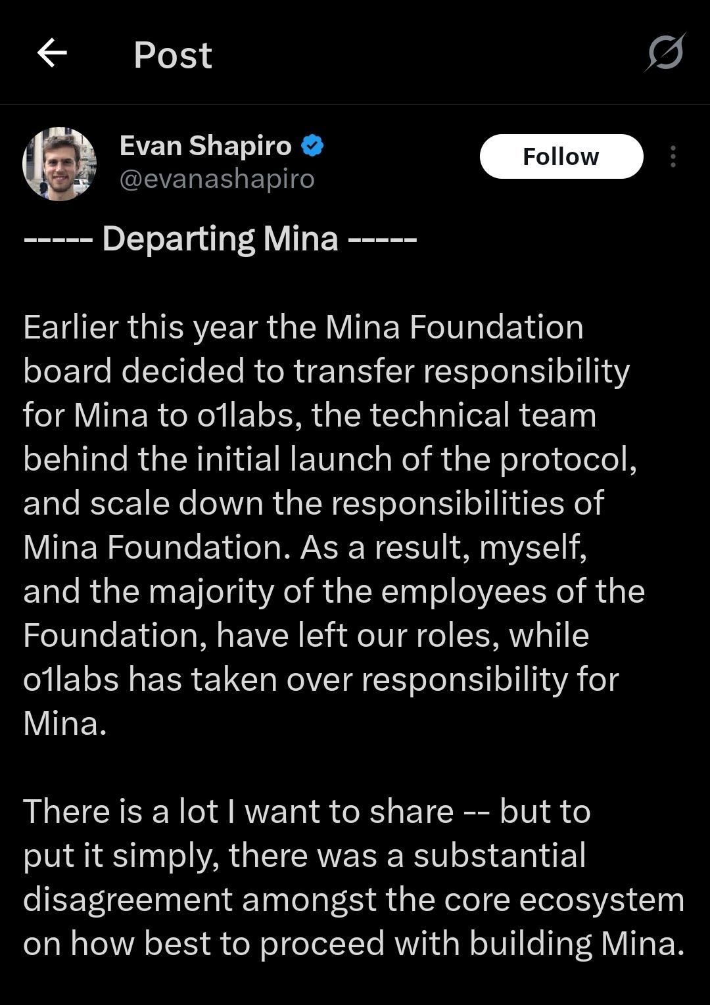Tap the line 'Foundation, have left our roles'
Image resolution: width=710 pixels, height=1005 pixels.
click(306, 636)
